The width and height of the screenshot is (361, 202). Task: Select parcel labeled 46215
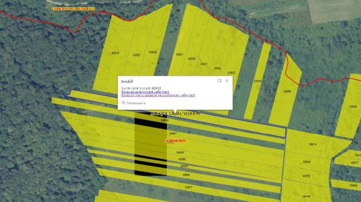coord(115,53)
